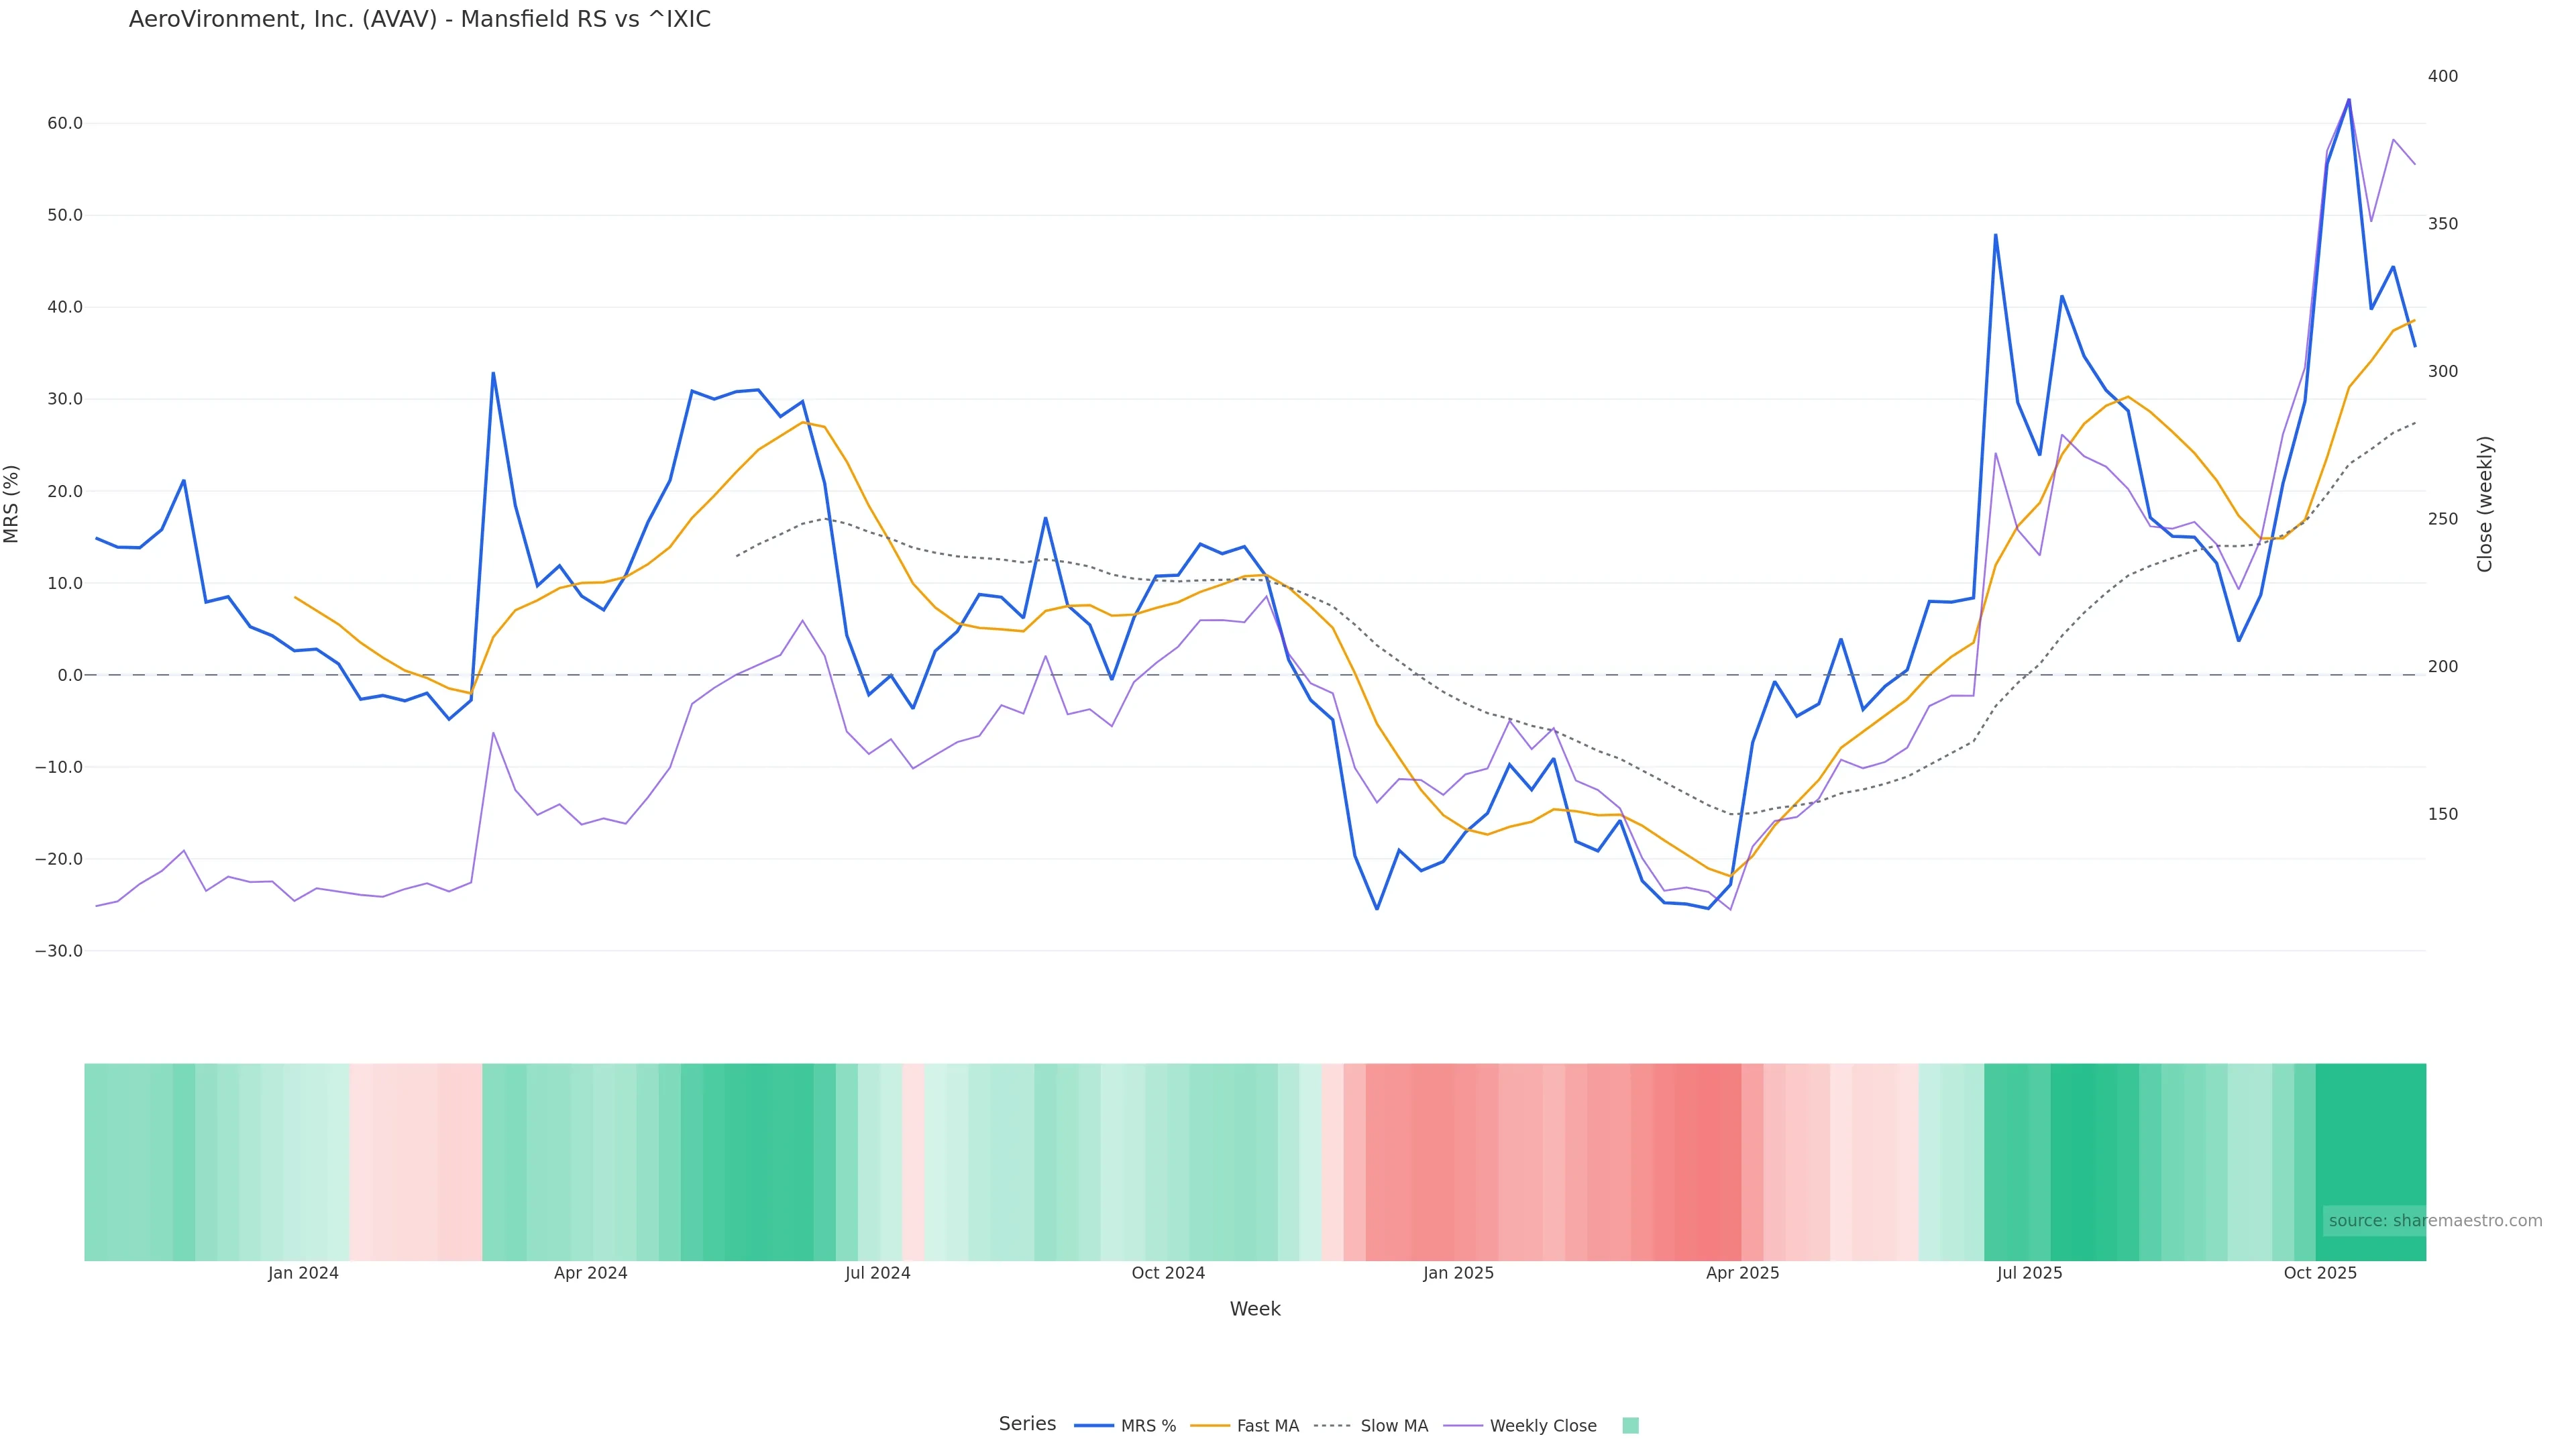This screenshot has height=1449, width=2576.
Task: Click the Jan 2025 axis label
Action: click(1458, 1274)
